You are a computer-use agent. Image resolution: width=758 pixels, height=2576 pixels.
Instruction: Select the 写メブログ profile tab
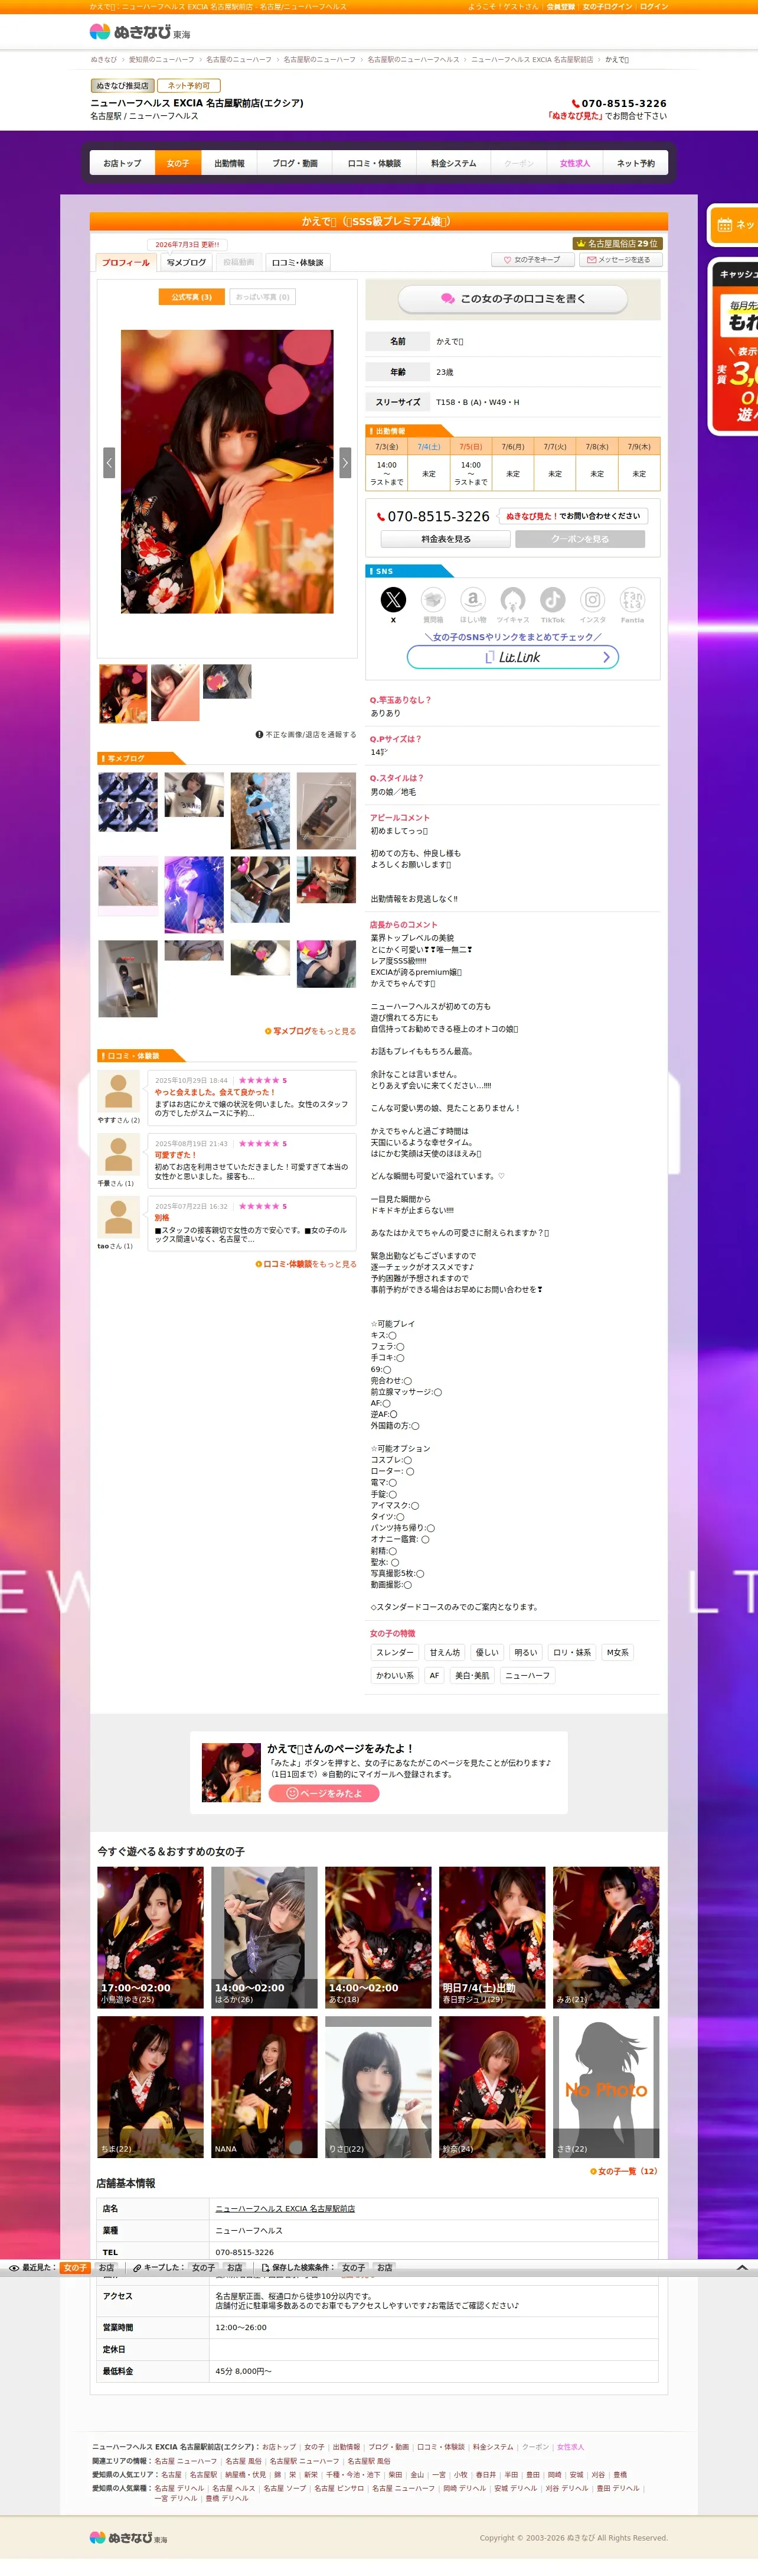(x=186, y=263)
